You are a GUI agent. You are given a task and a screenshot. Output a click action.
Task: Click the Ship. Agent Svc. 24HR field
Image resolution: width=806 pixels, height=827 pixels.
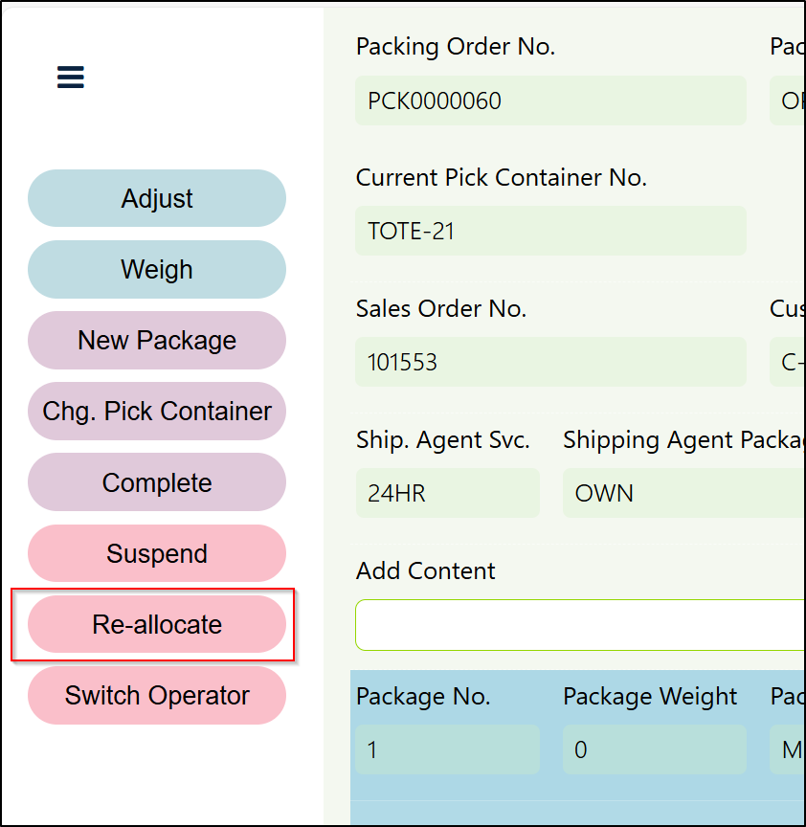pyautogui.click(x=447, y=493)
